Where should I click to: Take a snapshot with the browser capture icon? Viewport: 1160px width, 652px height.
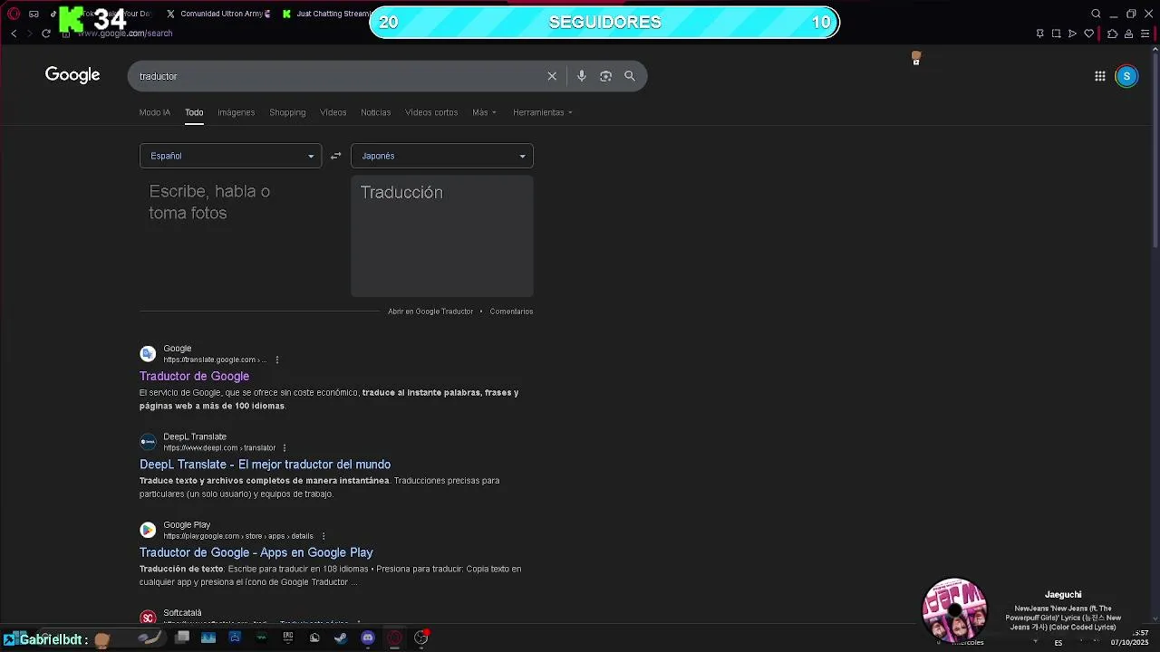pos(1056,34)
